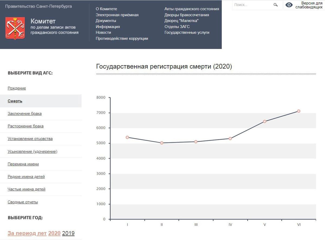Select Рождение in the sidebar

(17, 88)
